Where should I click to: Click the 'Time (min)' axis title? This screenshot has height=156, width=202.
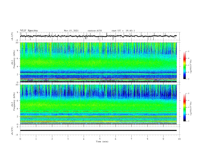(102, 141)
